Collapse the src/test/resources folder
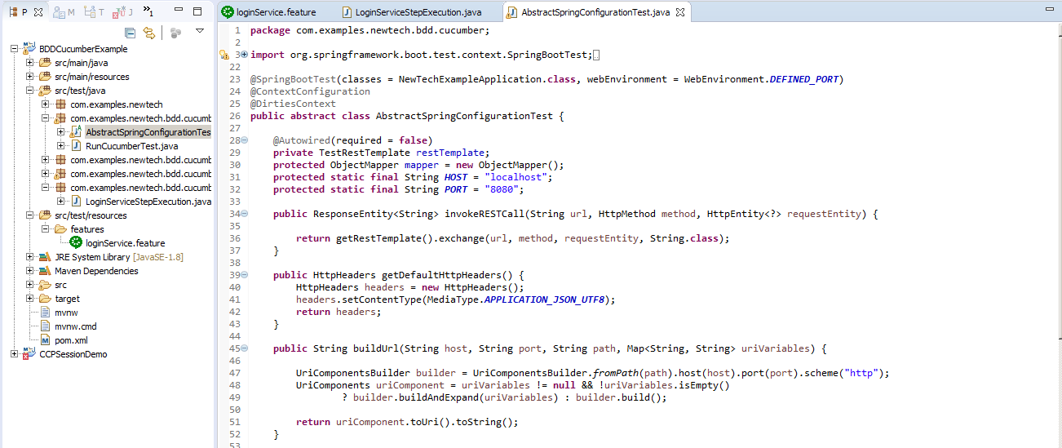1062x448 pixels. point(30,215)
